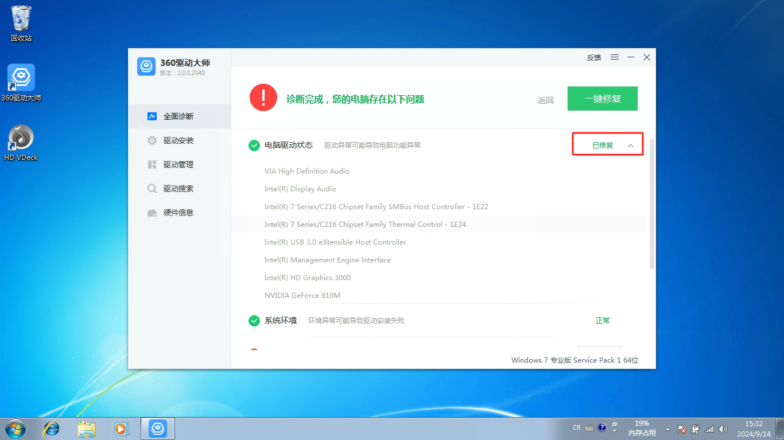Click the 360驱动大师 logo in title area

pyautogui.click(x=146, y=66)
